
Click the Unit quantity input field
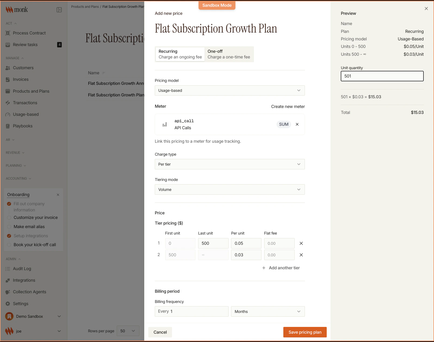click(382, 76)
